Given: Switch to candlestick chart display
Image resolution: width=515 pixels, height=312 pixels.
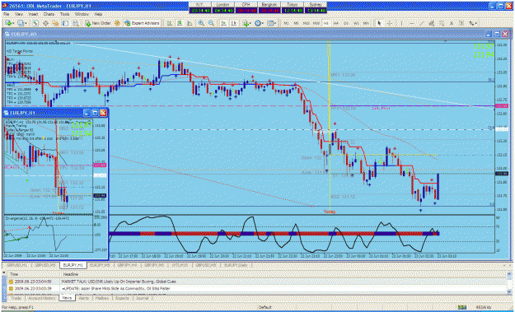Looking at the screenshot, I should 180,23.
